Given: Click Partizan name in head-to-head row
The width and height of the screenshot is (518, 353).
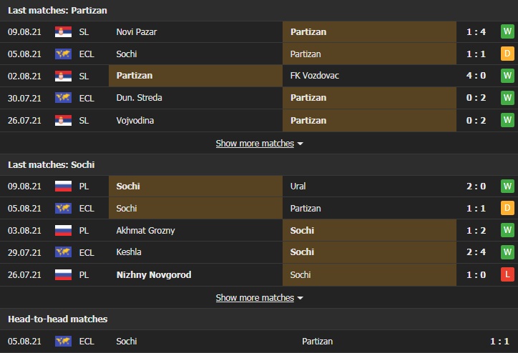Looking at the screenshot, I should click(317, 341).
